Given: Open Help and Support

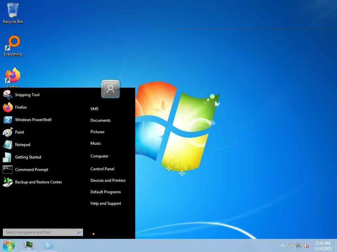Looking at the screenshot, I should [x=106, y=203].
